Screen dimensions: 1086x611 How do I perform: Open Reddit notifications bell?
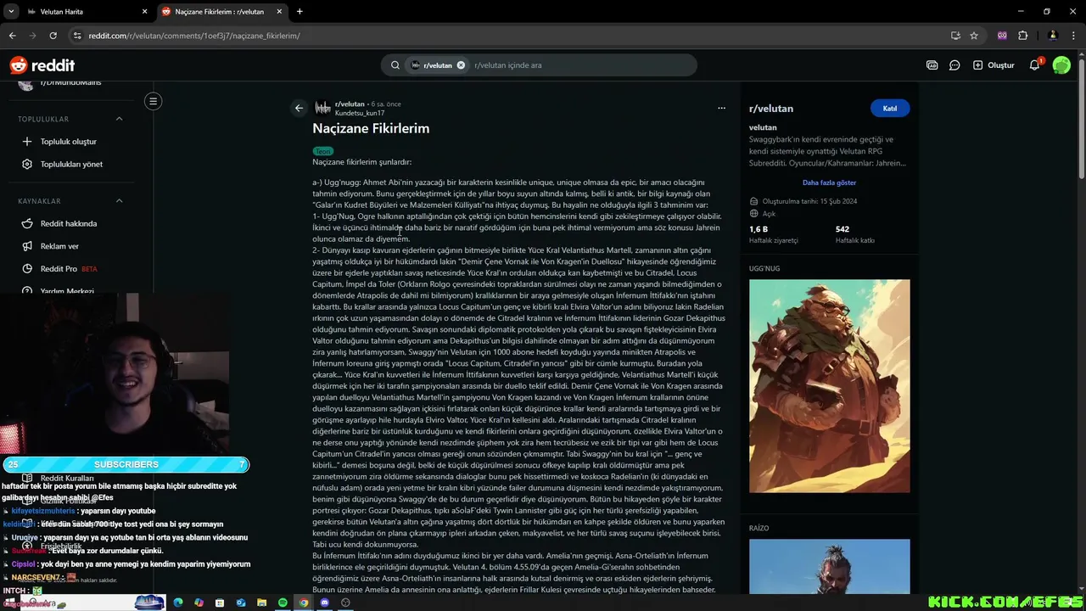1035,65
